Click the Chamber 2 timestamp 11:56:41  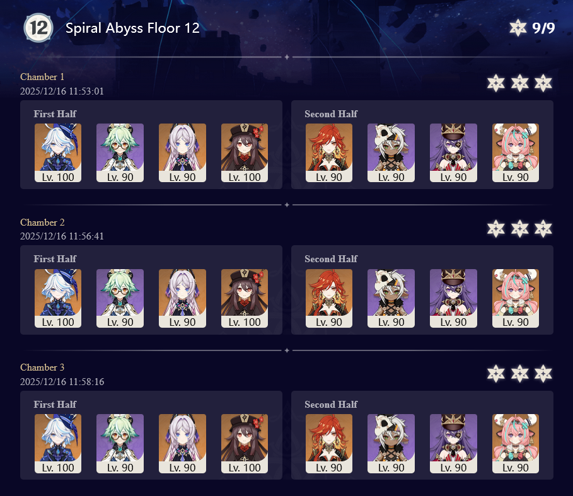click(62, 236)
